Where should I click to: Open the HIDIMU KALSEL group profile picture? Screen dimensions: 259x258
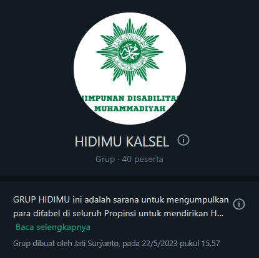point(130,69)
